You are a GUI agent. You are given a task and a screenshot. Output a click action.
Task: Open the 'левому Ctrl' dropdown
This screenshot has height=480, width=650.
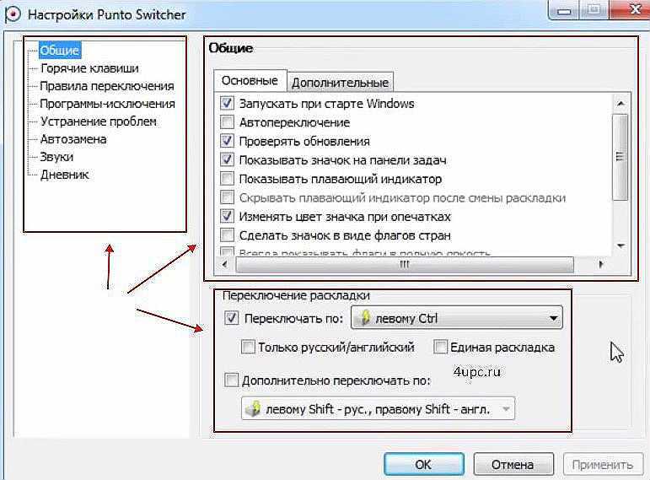click(x=457, y=318)
